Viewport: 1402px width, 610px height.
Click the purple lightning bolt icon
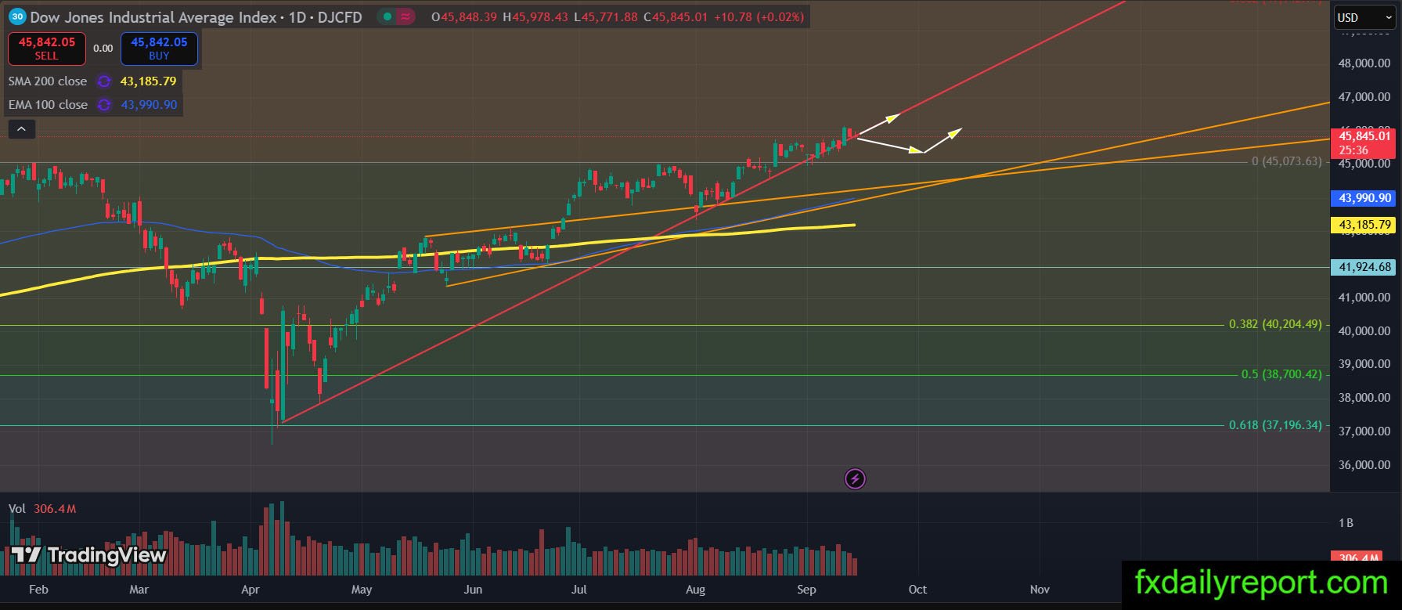pos(855,478)
